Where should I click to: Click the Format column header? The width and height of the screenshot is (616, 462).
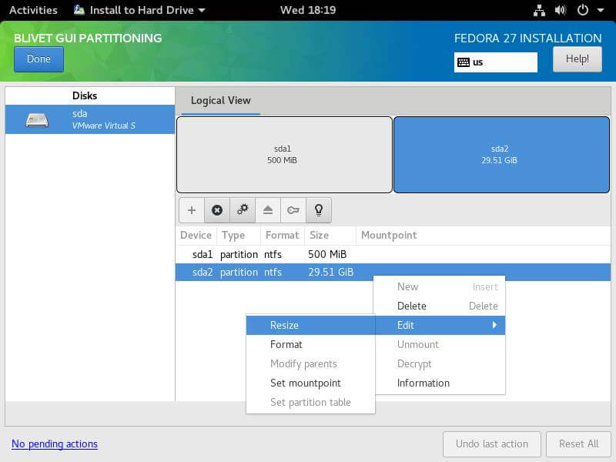282,236
